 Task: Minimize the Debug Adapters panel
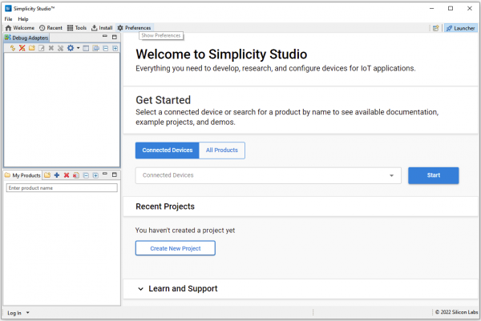[x=105, y=37]
